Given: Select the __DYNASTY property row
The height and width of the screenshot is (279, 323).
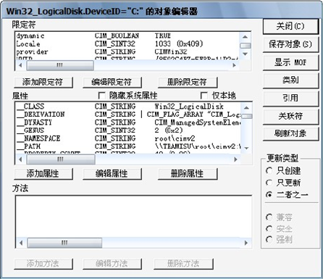Looking at the screenshot, I should click(x=128, y=122).
